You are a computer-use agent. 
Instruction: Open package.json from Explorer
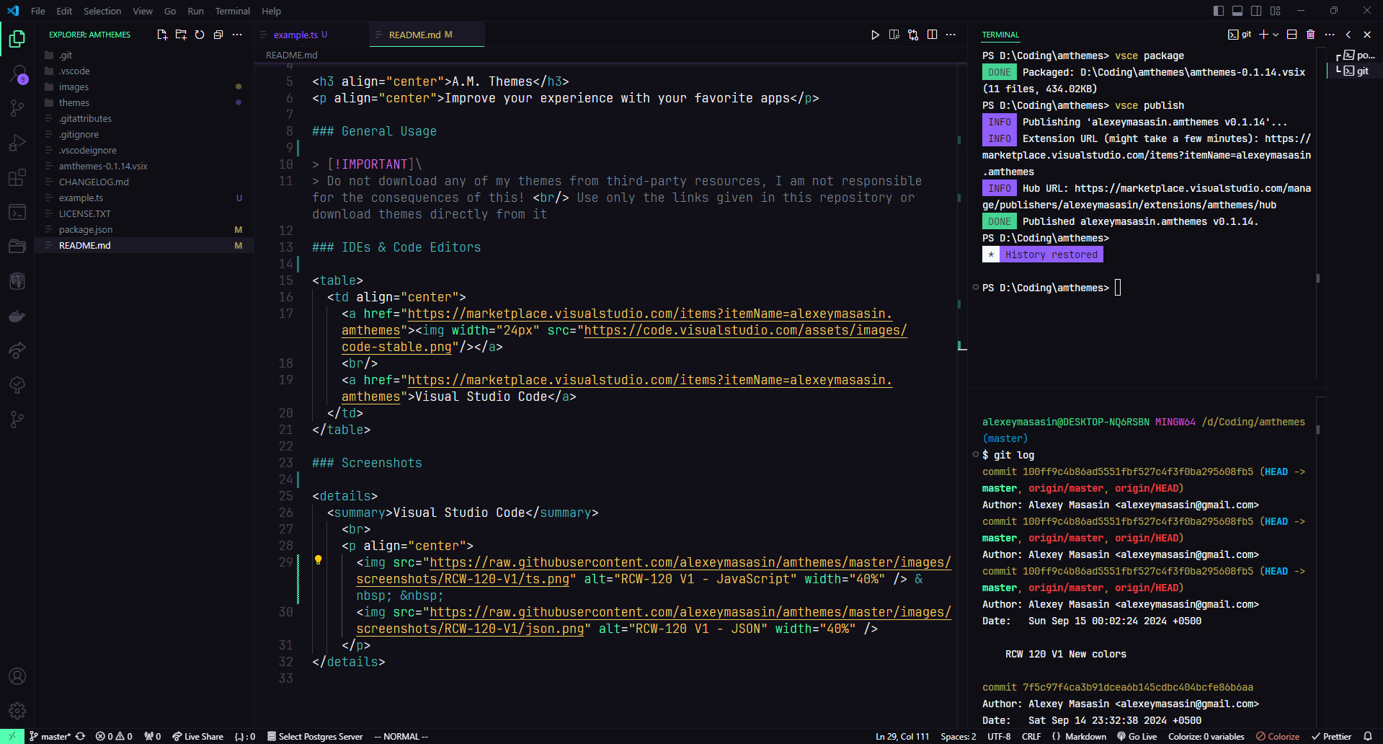point(144,229)
